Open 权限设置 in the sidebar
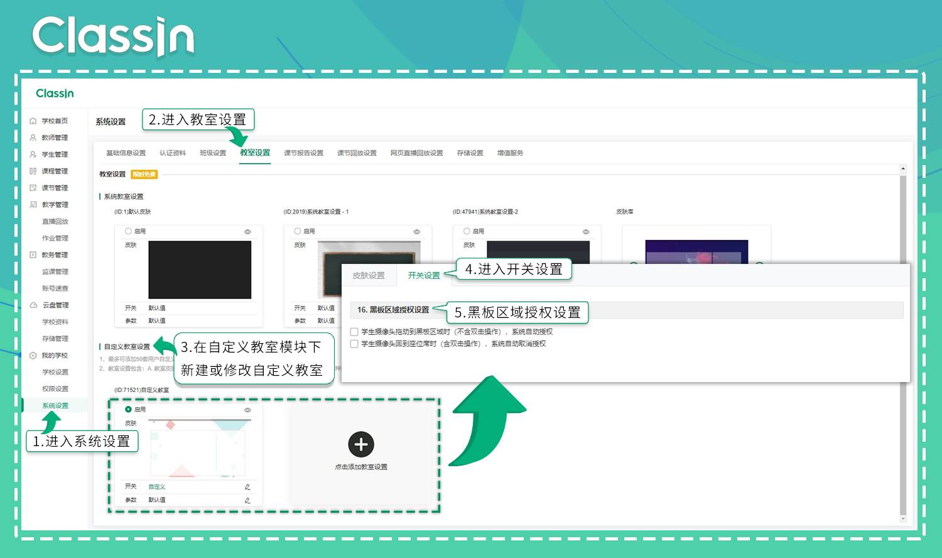This screenshot has width=942, height=558. pyautogui.click(x=55, y=389)
